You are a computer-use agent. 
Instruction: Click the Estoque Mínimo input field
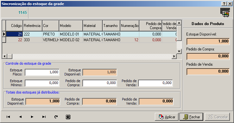tap(42, 83)
